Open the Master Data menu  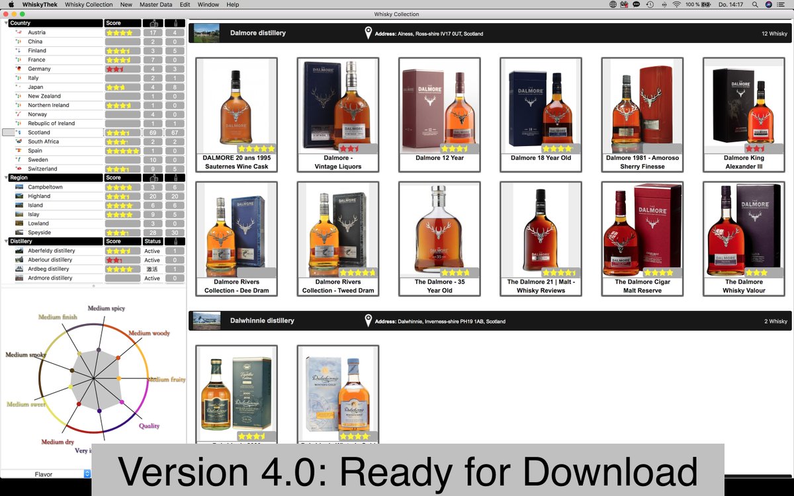[156, 5]
